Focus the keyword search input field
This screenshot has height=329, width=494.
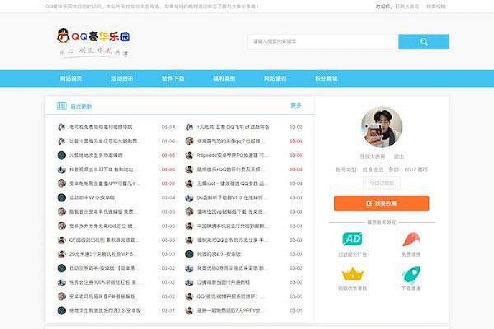(323, 42)
